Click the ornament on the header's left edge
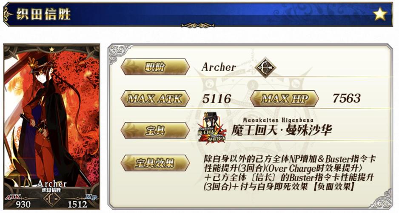399x213 pixels. [8, 14]
